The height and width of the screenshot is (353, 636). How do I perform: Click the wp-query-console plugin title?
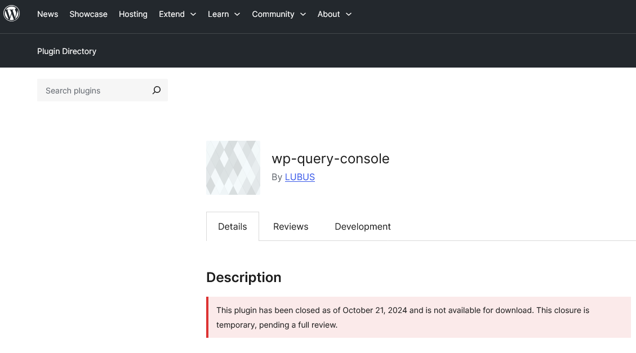331,158
